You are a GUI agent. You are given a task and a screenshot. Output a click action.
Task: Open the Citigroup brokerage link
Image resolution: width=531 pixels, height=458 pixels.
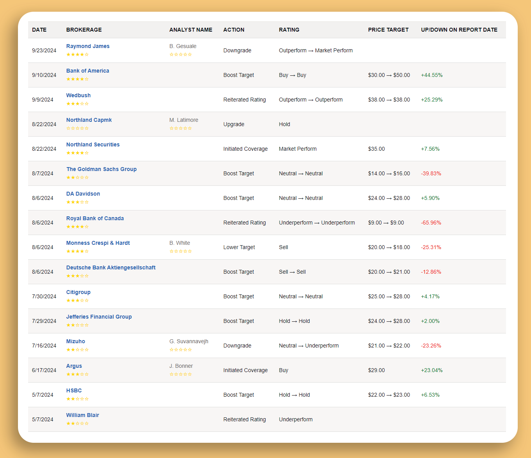[78, 292]
